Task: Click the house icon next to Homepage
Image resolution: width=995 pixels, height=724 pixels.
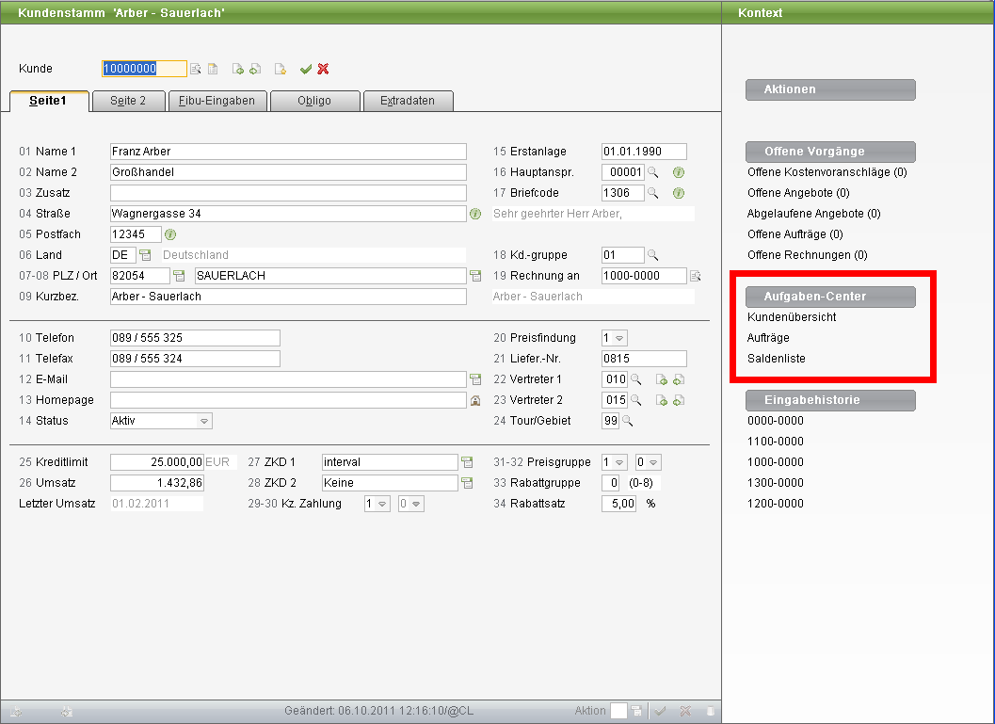Action: pos(475,400)
